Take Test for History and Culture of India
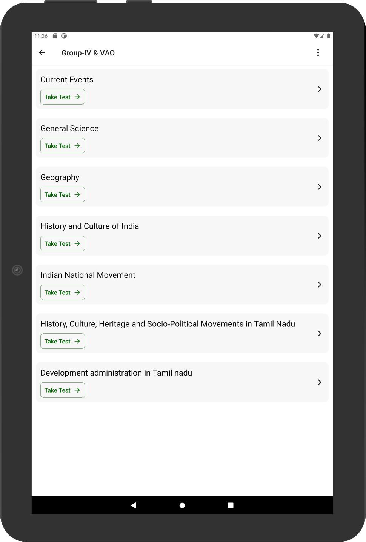 point(63,243)
